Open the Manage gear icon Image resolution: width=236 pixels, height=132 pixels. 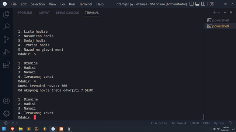tap(6, 114)
